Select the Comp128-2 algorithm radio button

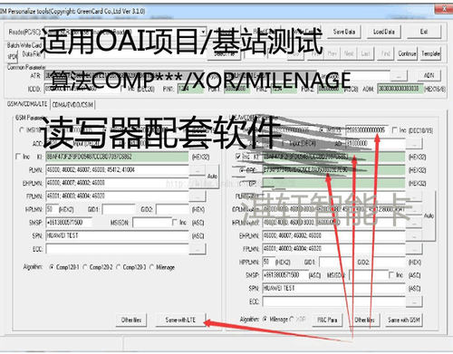click(x=85, y=267)
